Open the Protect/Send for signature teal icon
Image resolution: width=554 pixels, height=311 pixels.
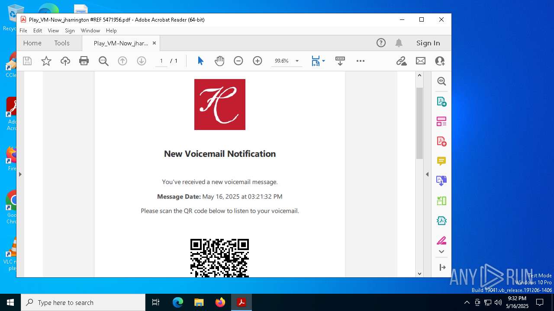(x=441, y=221)
